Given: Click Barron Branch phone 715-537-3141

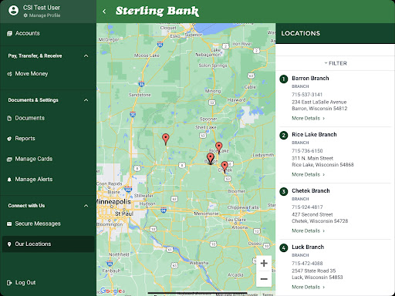Looking at the screenshot, I should click(307, 95).
